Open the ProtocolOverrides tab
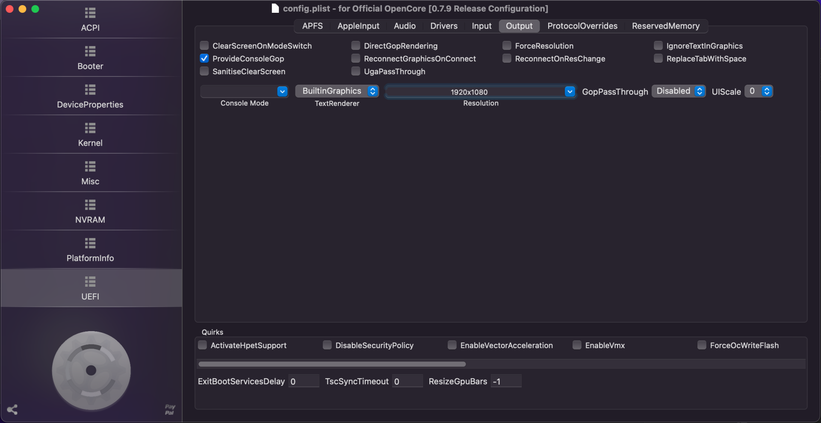 coord(582,26)
